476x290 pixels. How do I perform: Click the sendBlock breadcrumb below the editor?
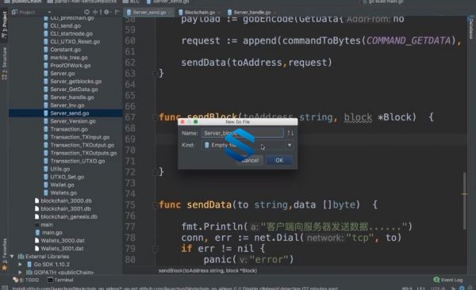[x=208, y=270]
